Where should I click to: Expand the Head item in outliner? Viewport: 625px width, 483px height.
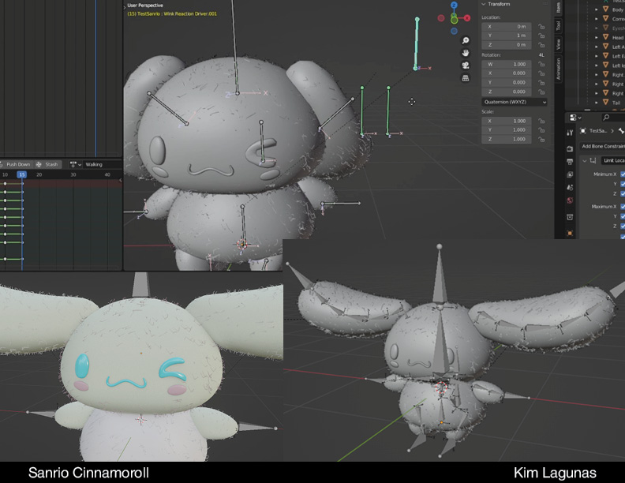[597, 37]
